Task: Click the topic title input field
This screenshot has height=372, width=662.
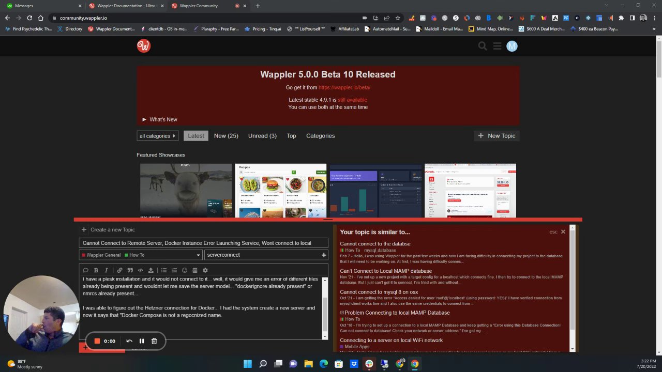Action: click(203, 243)
